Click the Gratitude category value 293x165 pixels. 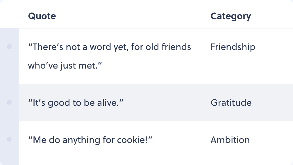point(231,103)
